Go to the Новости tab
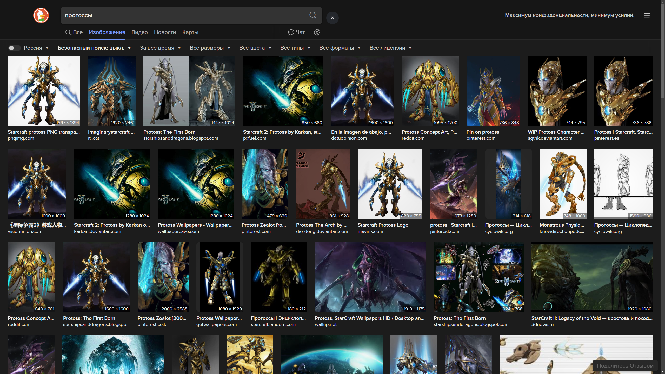This screenshot has height=374, width=665. point(165,32)
